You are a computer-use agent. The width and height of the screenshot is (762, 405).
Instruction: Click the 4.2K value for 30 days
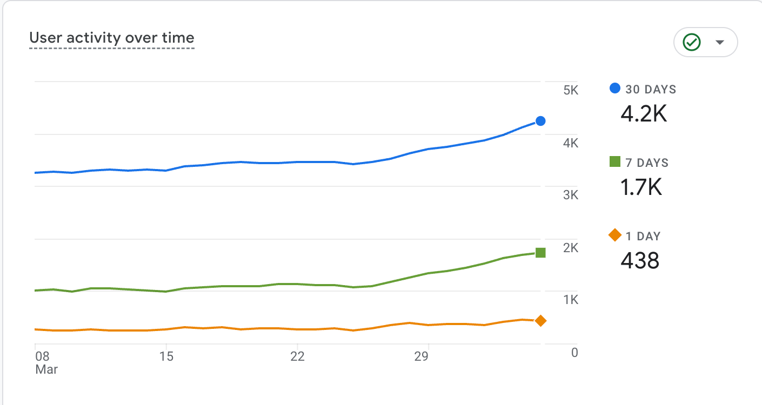(x=644, y=114)
